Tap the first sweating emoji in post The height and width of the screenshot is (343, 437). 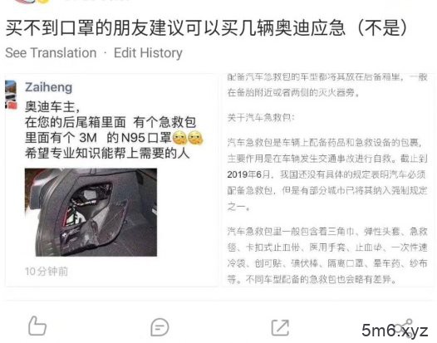[x=179, y=138]
